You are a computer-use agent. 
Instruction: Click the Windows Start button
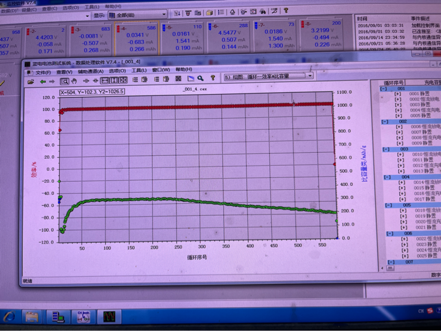[9, 317]
